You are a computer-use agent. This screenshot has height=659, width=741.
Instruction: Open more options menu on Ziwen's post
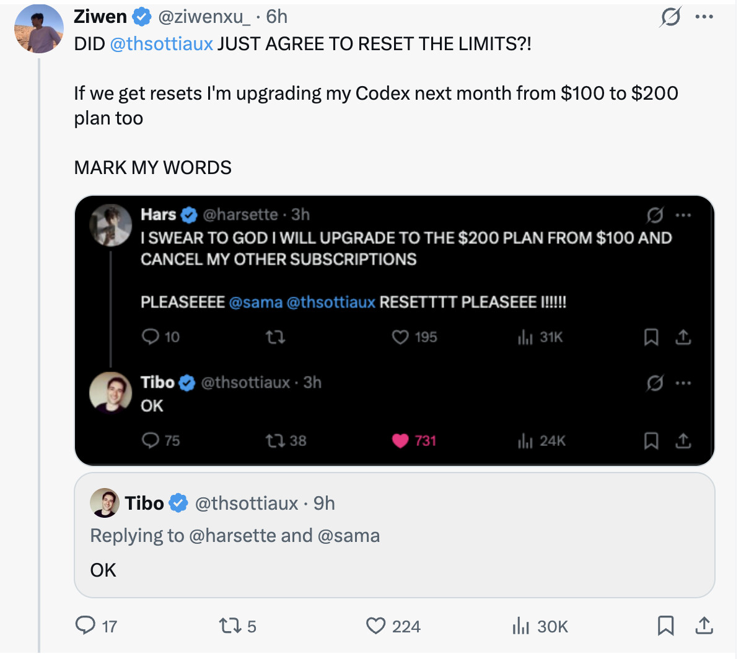point(704,17)
